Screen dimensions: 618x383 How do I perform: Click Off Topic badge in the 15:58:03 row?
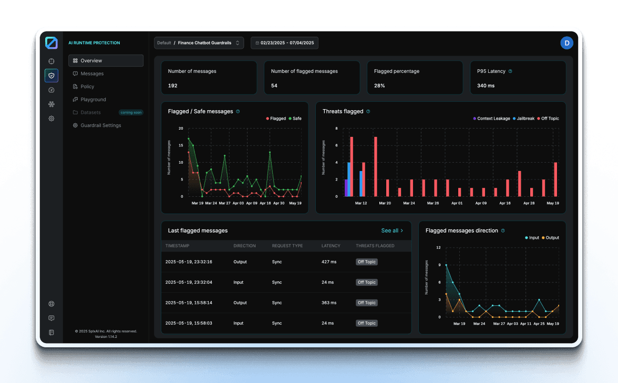coord(367,323)
